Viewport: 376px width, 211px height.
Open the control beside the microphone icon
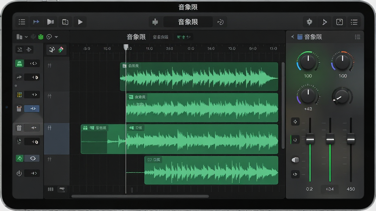pos(32,142)
